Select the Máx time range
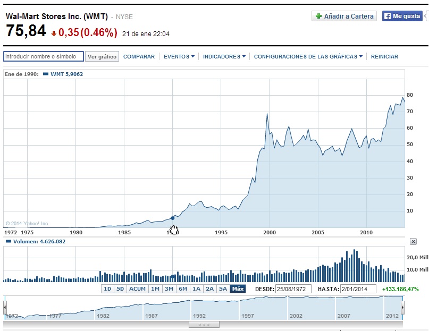 click(238, 289)
